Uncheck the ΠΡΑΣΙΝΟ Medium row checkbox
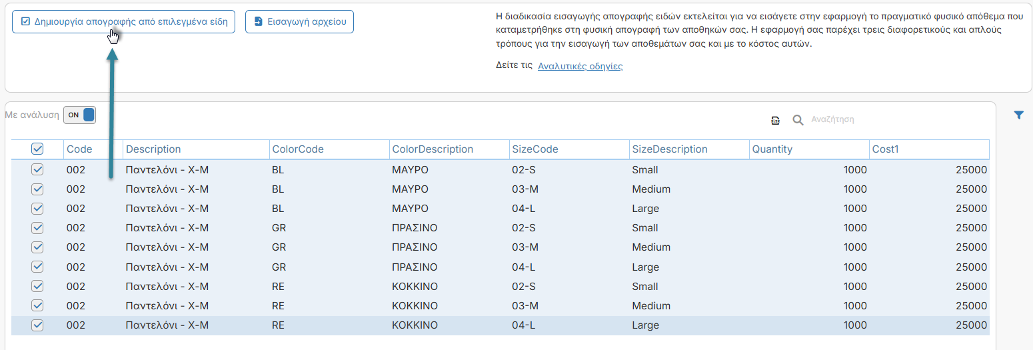This screenshot has width=1033, height=350. point(38,247)
